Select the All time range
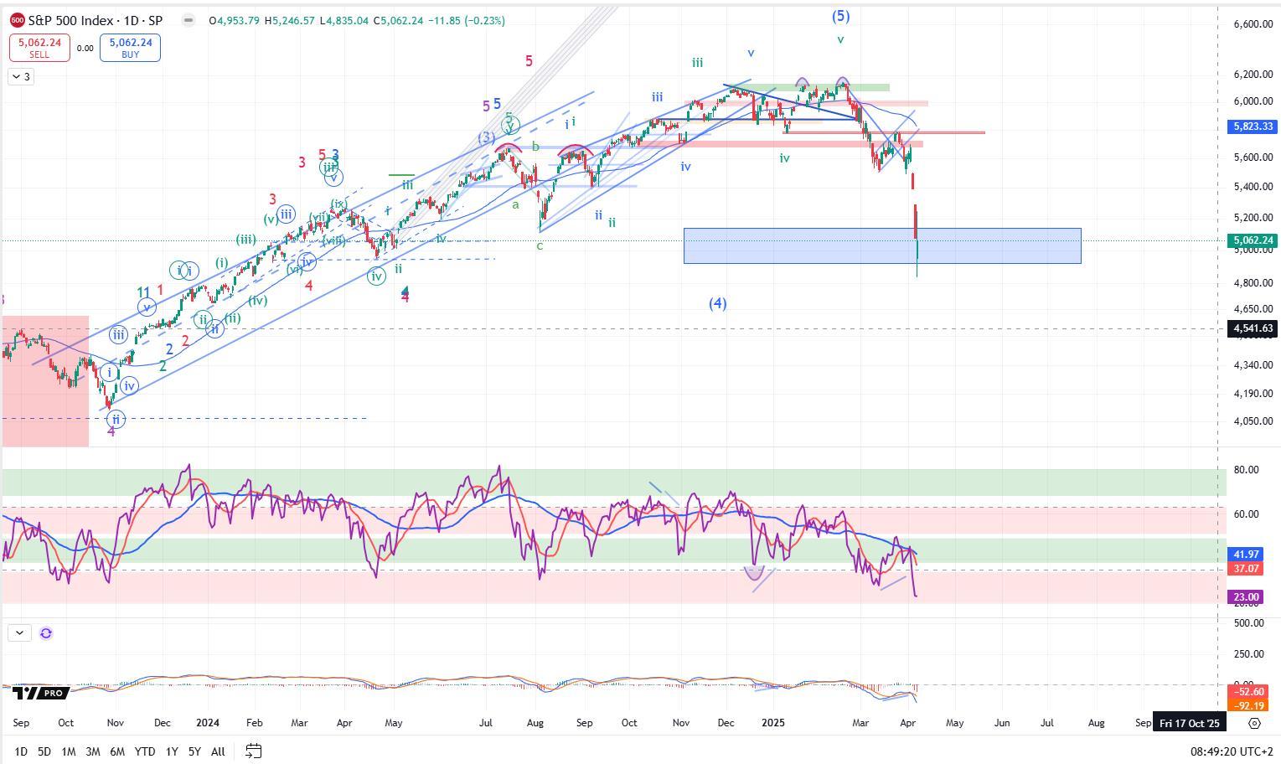 (x=218, y=751)
